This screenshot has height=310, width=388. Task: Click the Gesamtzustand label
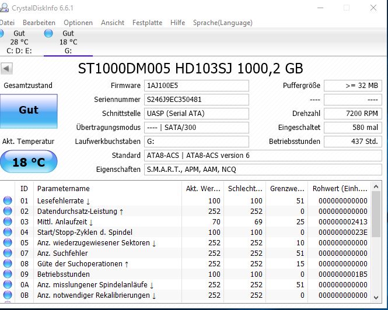click(28, 86)
